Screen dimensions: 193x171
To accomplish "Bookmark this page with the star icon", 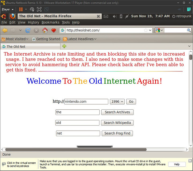I will point(146,30).
